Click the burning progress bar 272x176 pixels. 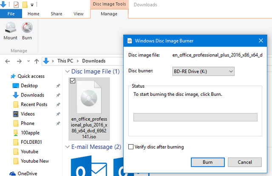(x=195, y=117)
